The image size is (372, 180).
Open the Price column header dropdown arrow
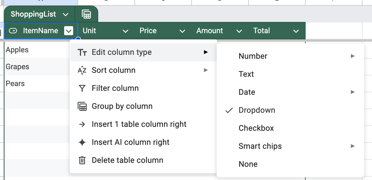[x=182, y=31]
